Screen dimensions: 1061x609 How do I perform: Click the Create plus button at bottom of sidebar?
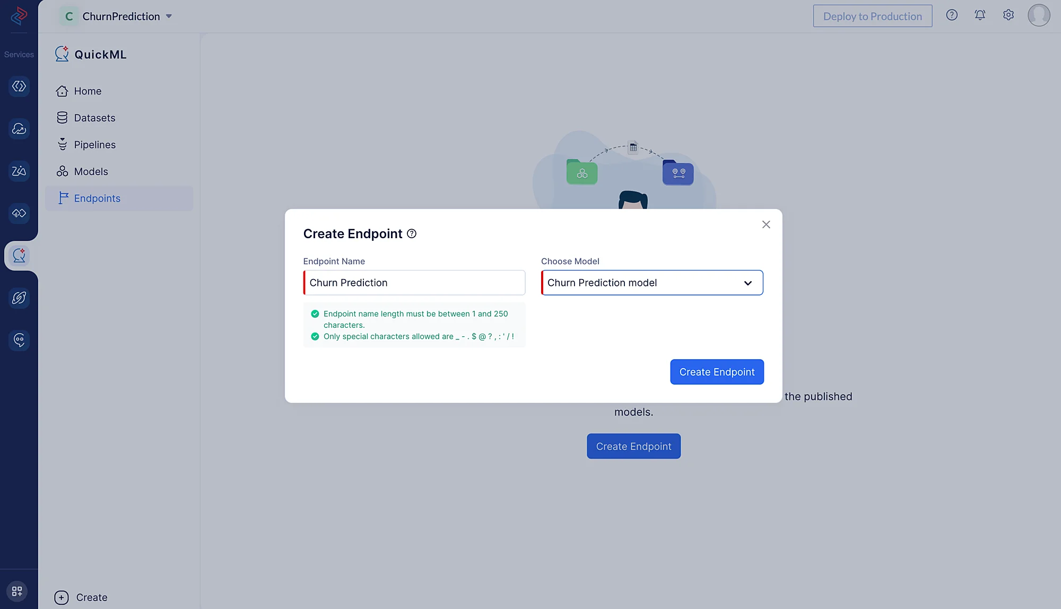coord(62,598)
